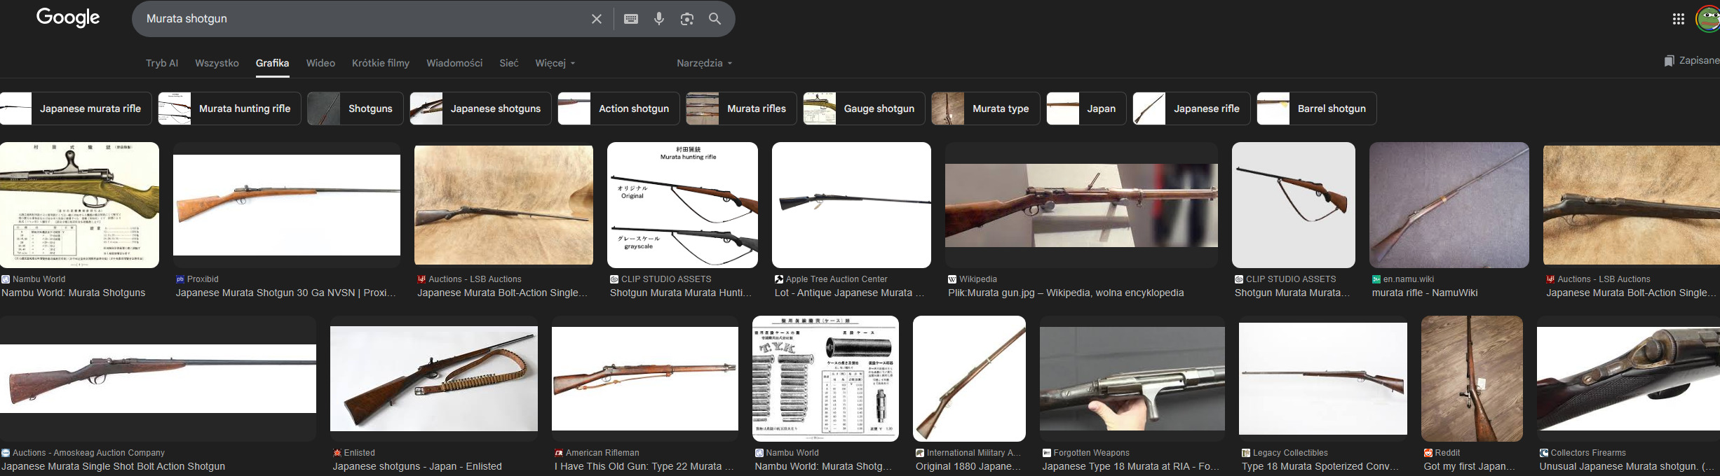Open the account profile avatar
The width and height of the screenshot is (1720, 476).
[1708, 19]
